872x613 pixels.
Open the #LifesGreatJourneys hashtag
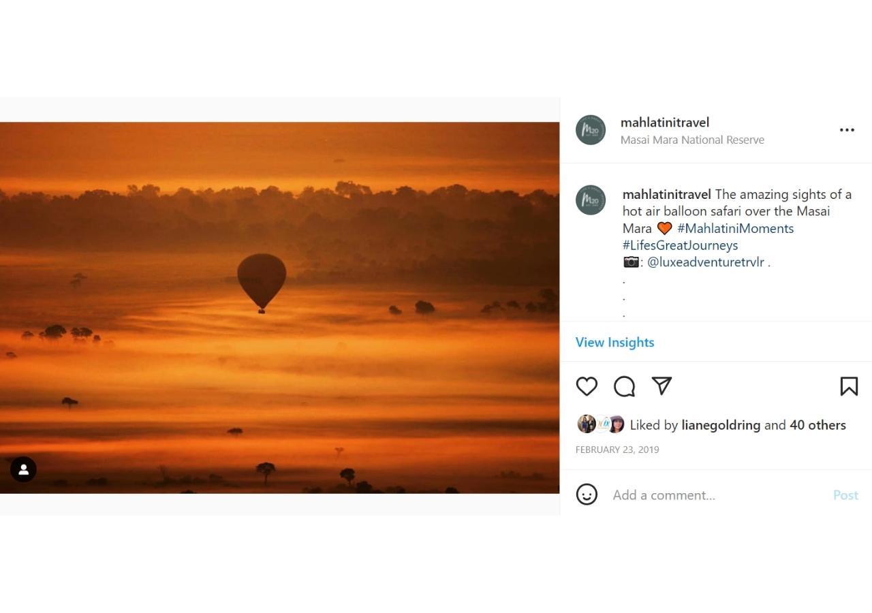(680, 245)
